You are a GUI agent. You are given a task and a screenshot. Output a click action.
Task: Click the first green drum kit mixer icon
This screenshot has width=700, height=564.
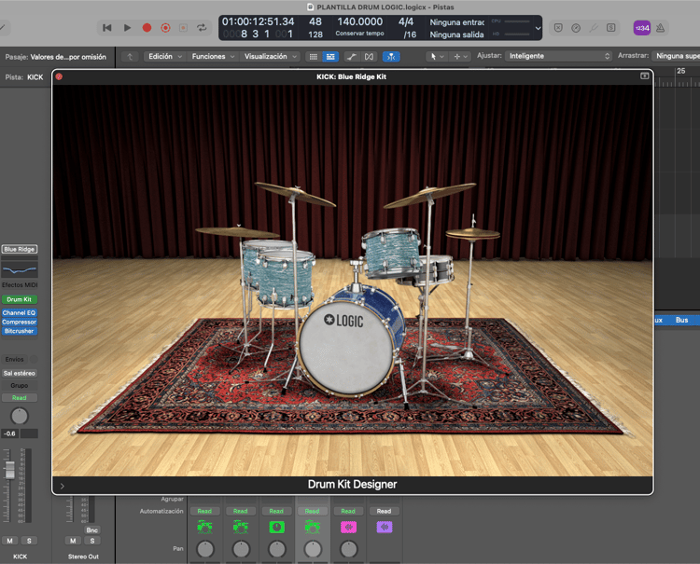[204, 528]
